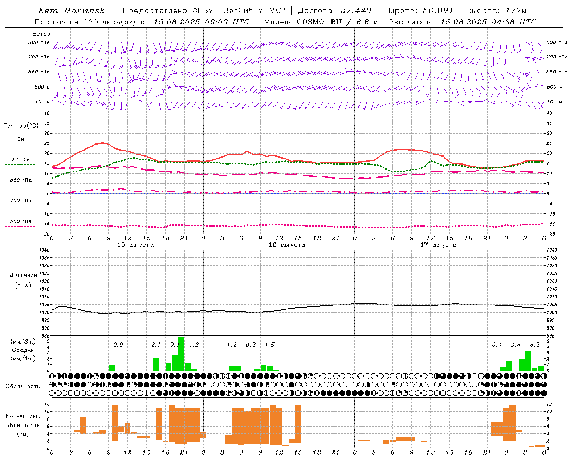Select the 1.2 precipitation total
The width and height of the screenshot is (570, 456).
click(232, 345)
